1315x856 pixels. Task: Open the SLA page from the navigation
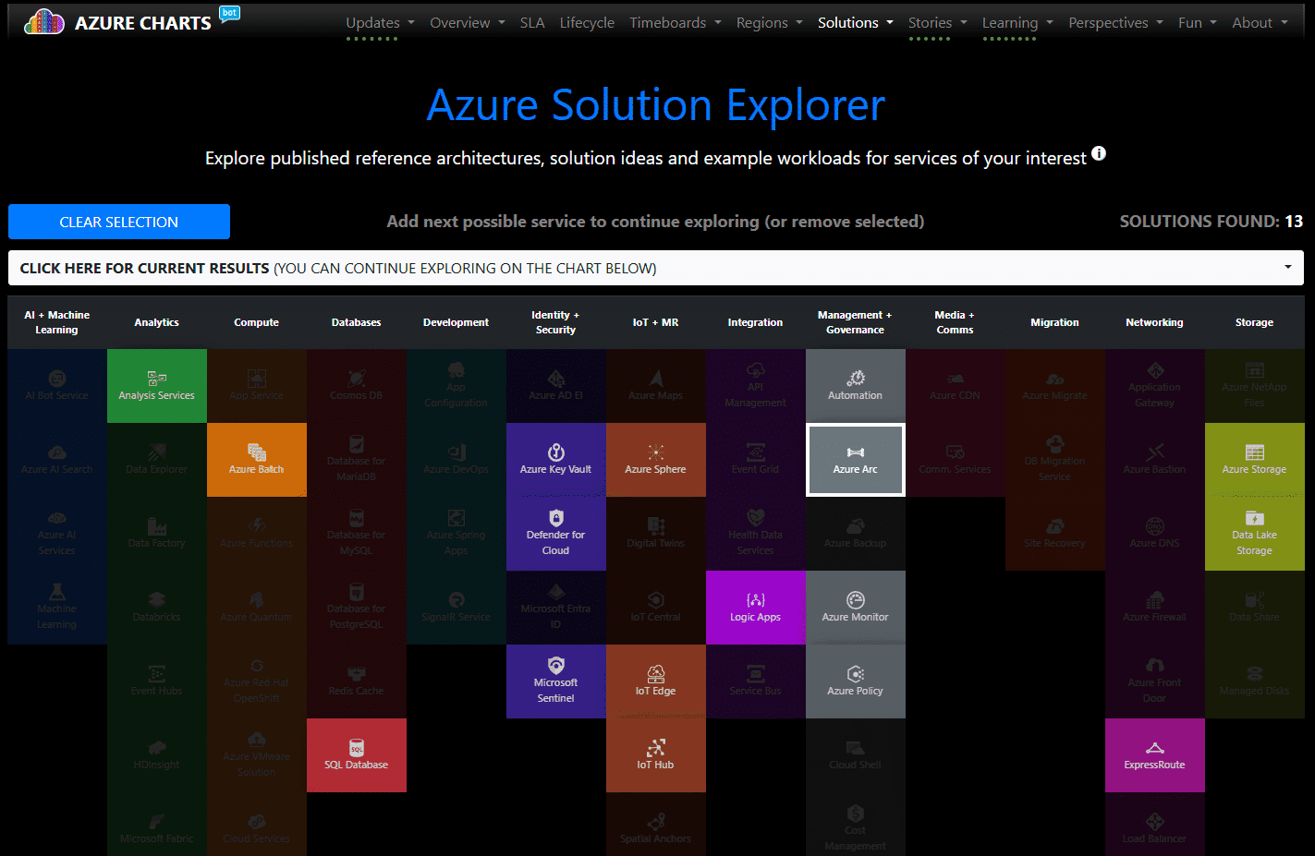(x=532, y=22)
